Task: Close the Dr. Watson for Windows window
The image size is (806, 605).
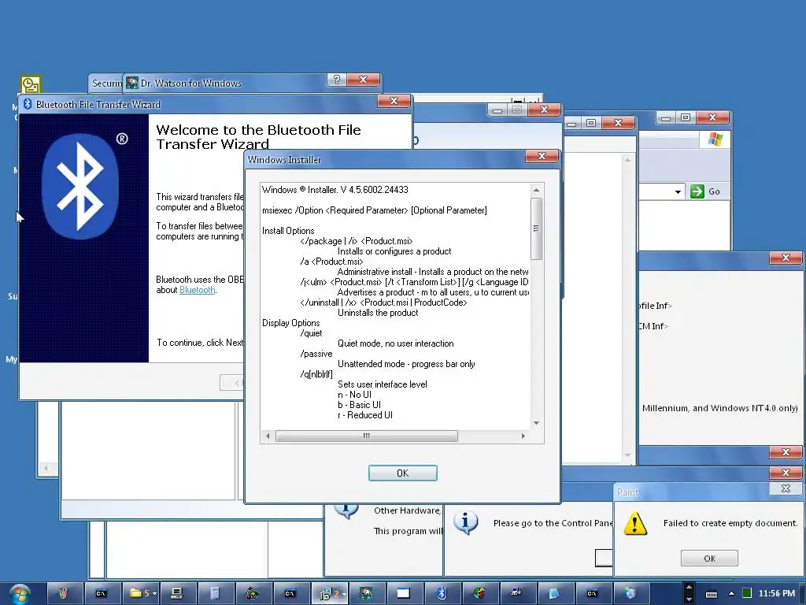Action: click(x=363, y=80)
